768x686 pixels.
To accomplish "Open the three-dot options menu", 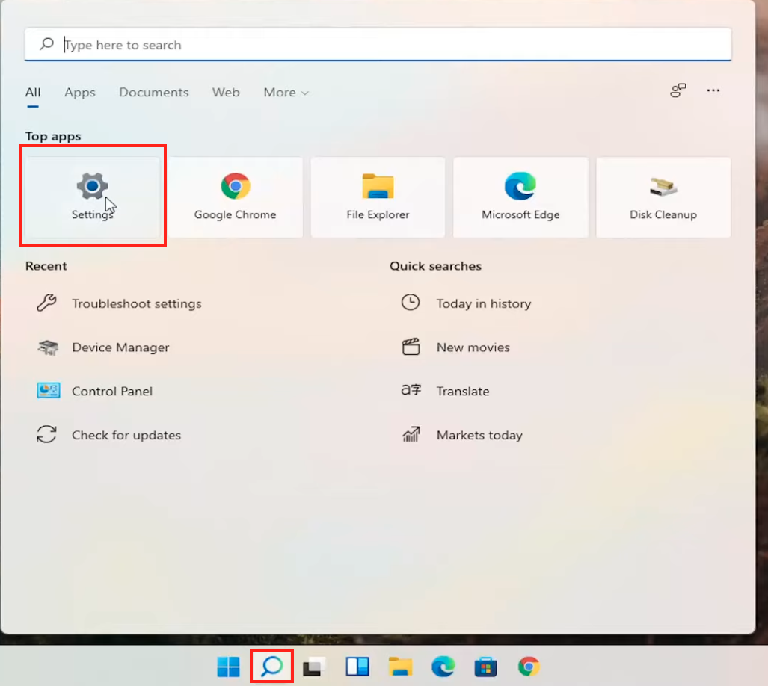I will pos(713,90).
